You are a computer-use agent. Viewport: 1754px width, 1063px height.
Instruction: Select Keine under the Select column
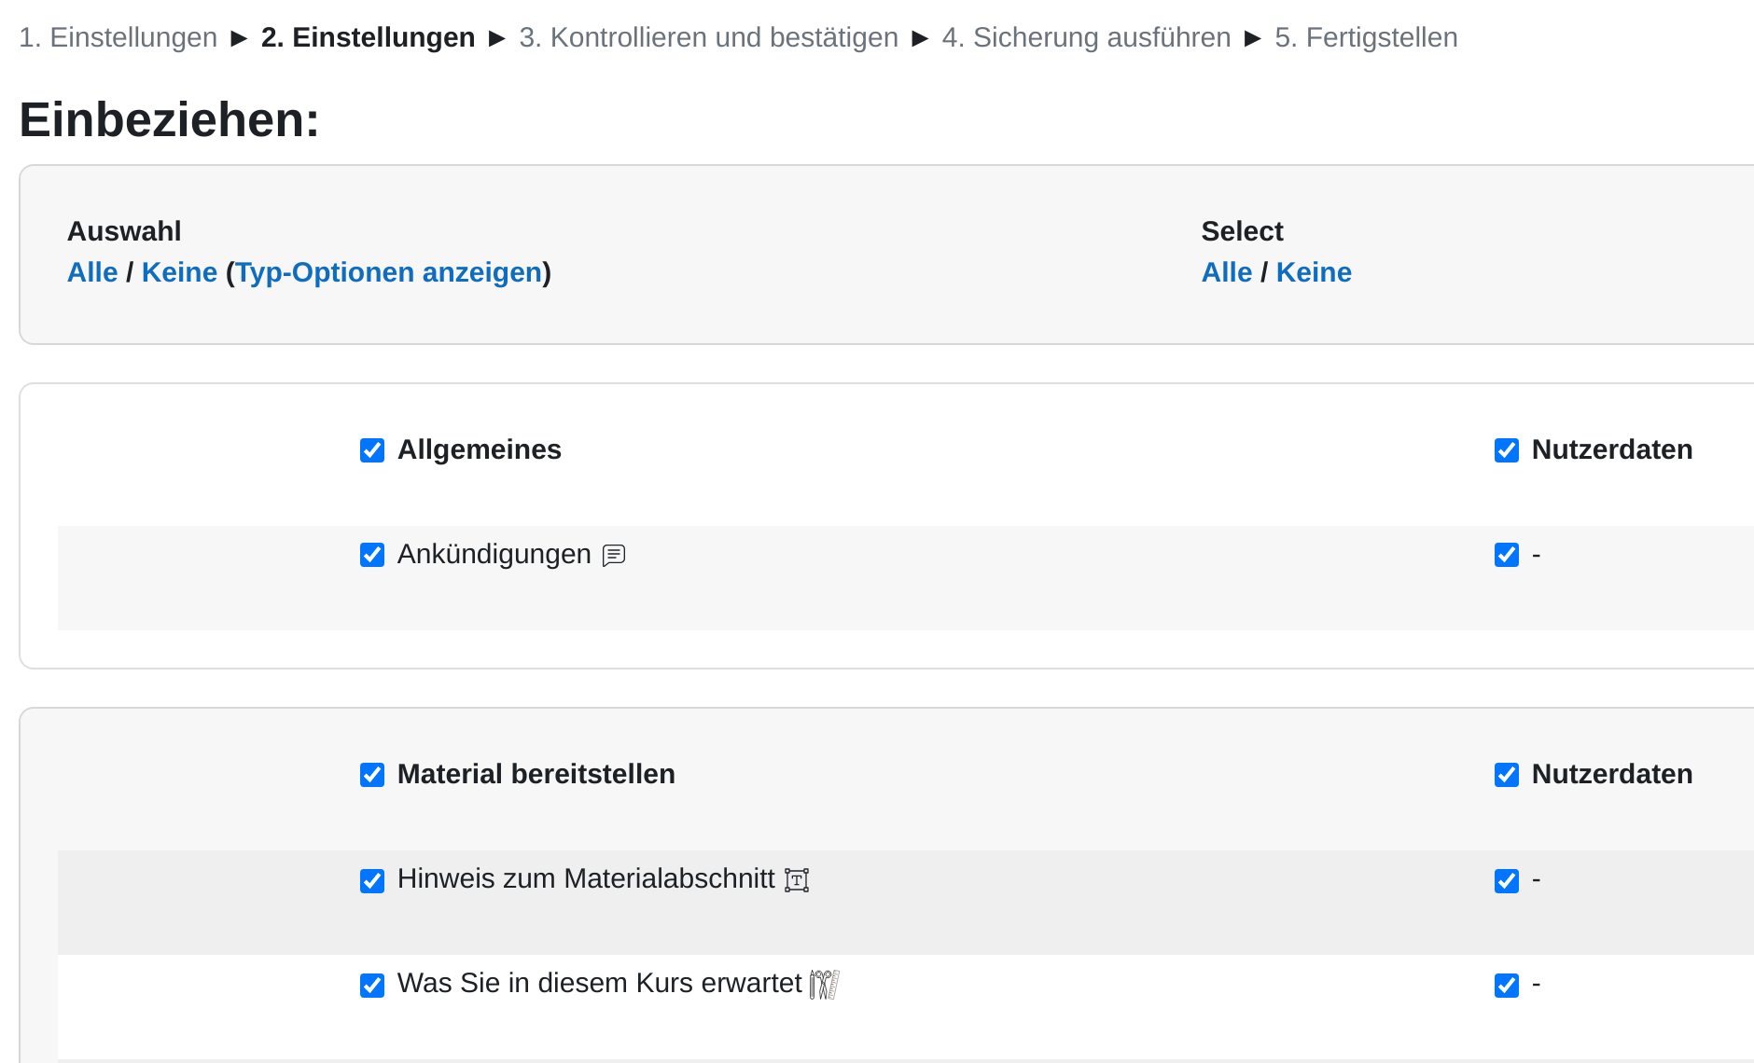[x=1314, y=272]
